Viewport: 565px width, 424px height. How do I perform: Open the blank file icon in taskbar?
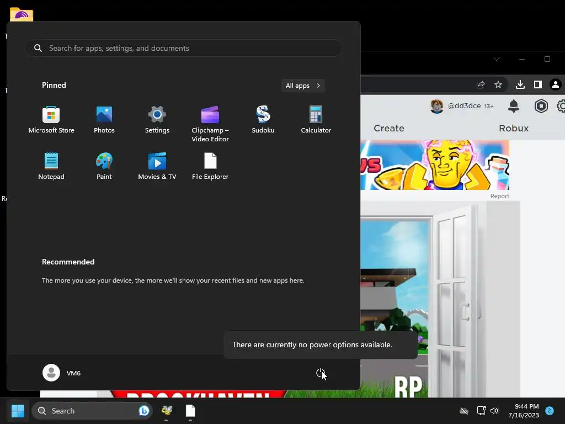pyautogui.click(x=190, y=411)
